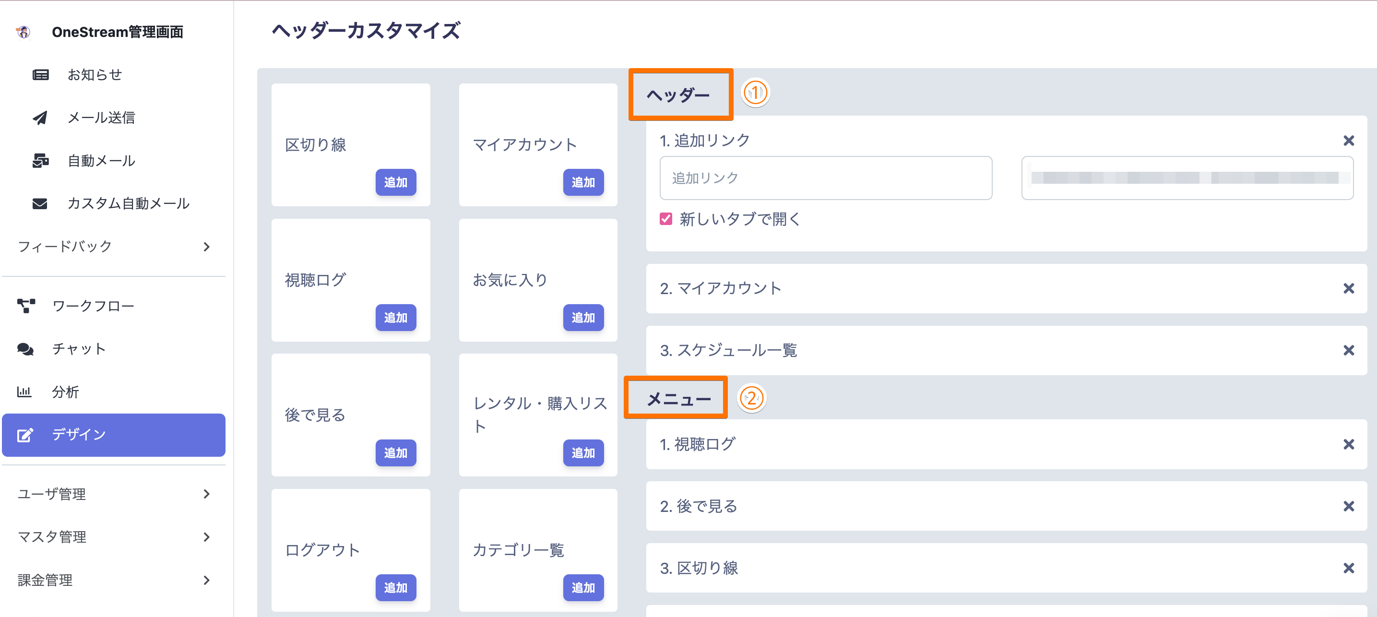Viewport: 1377px width, 617px height.
Task: Click the ワークフロー diagram icon
Action: coord(25,306)
